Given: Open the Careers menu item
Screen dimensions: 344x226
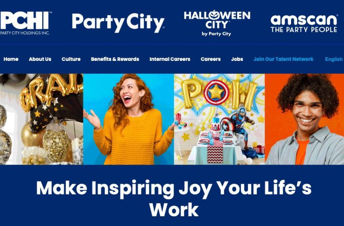Looking at the screenshot, I should click(211, 59).
